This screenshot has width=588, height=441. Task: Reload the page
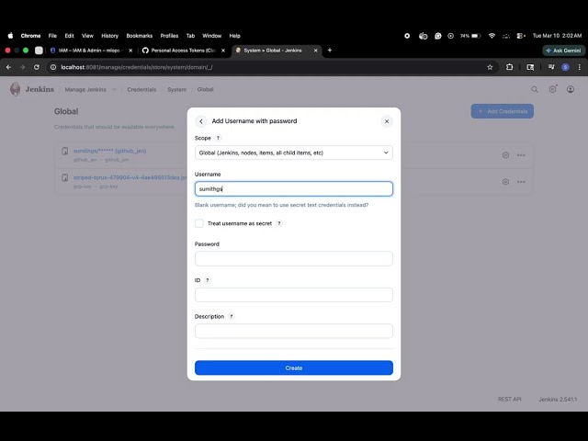coord(37,67)
